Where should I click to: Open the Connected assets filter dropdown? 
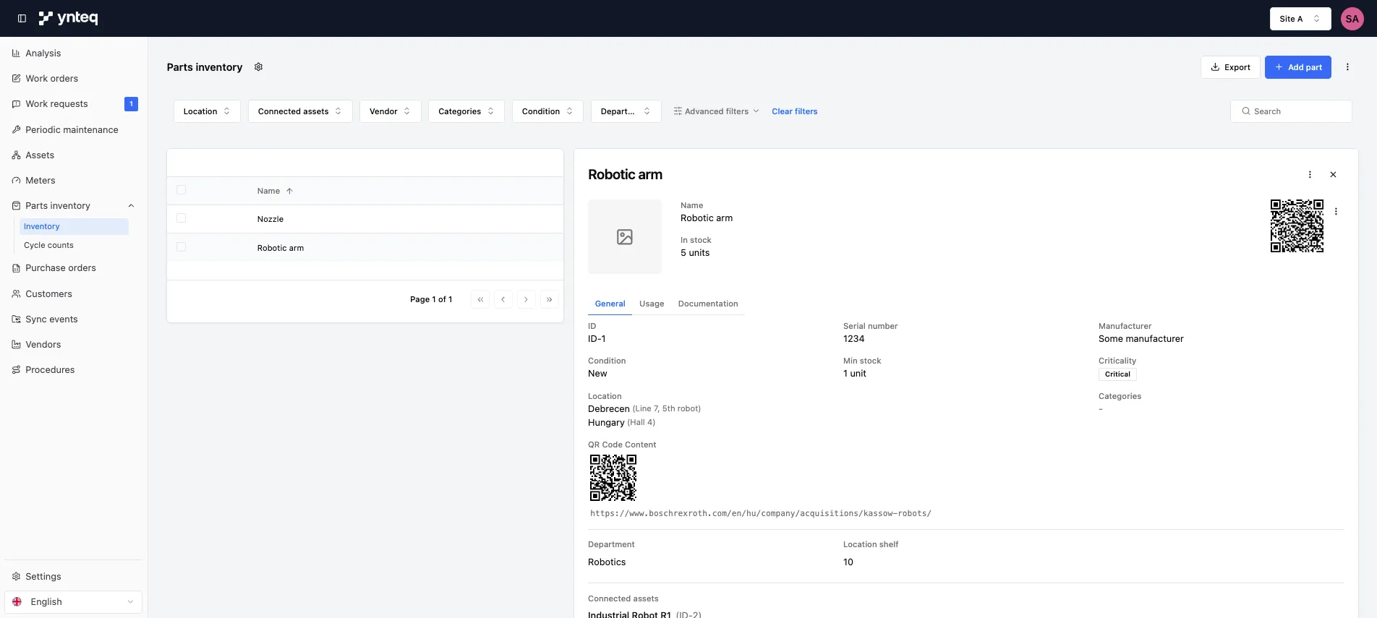[x=300, y=111]
